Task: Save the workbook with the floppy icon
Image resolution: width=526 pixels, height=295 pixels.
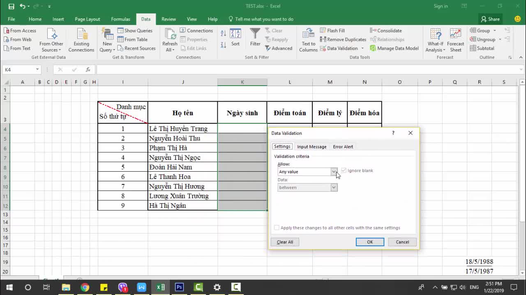Action: (x=11, y=6)
